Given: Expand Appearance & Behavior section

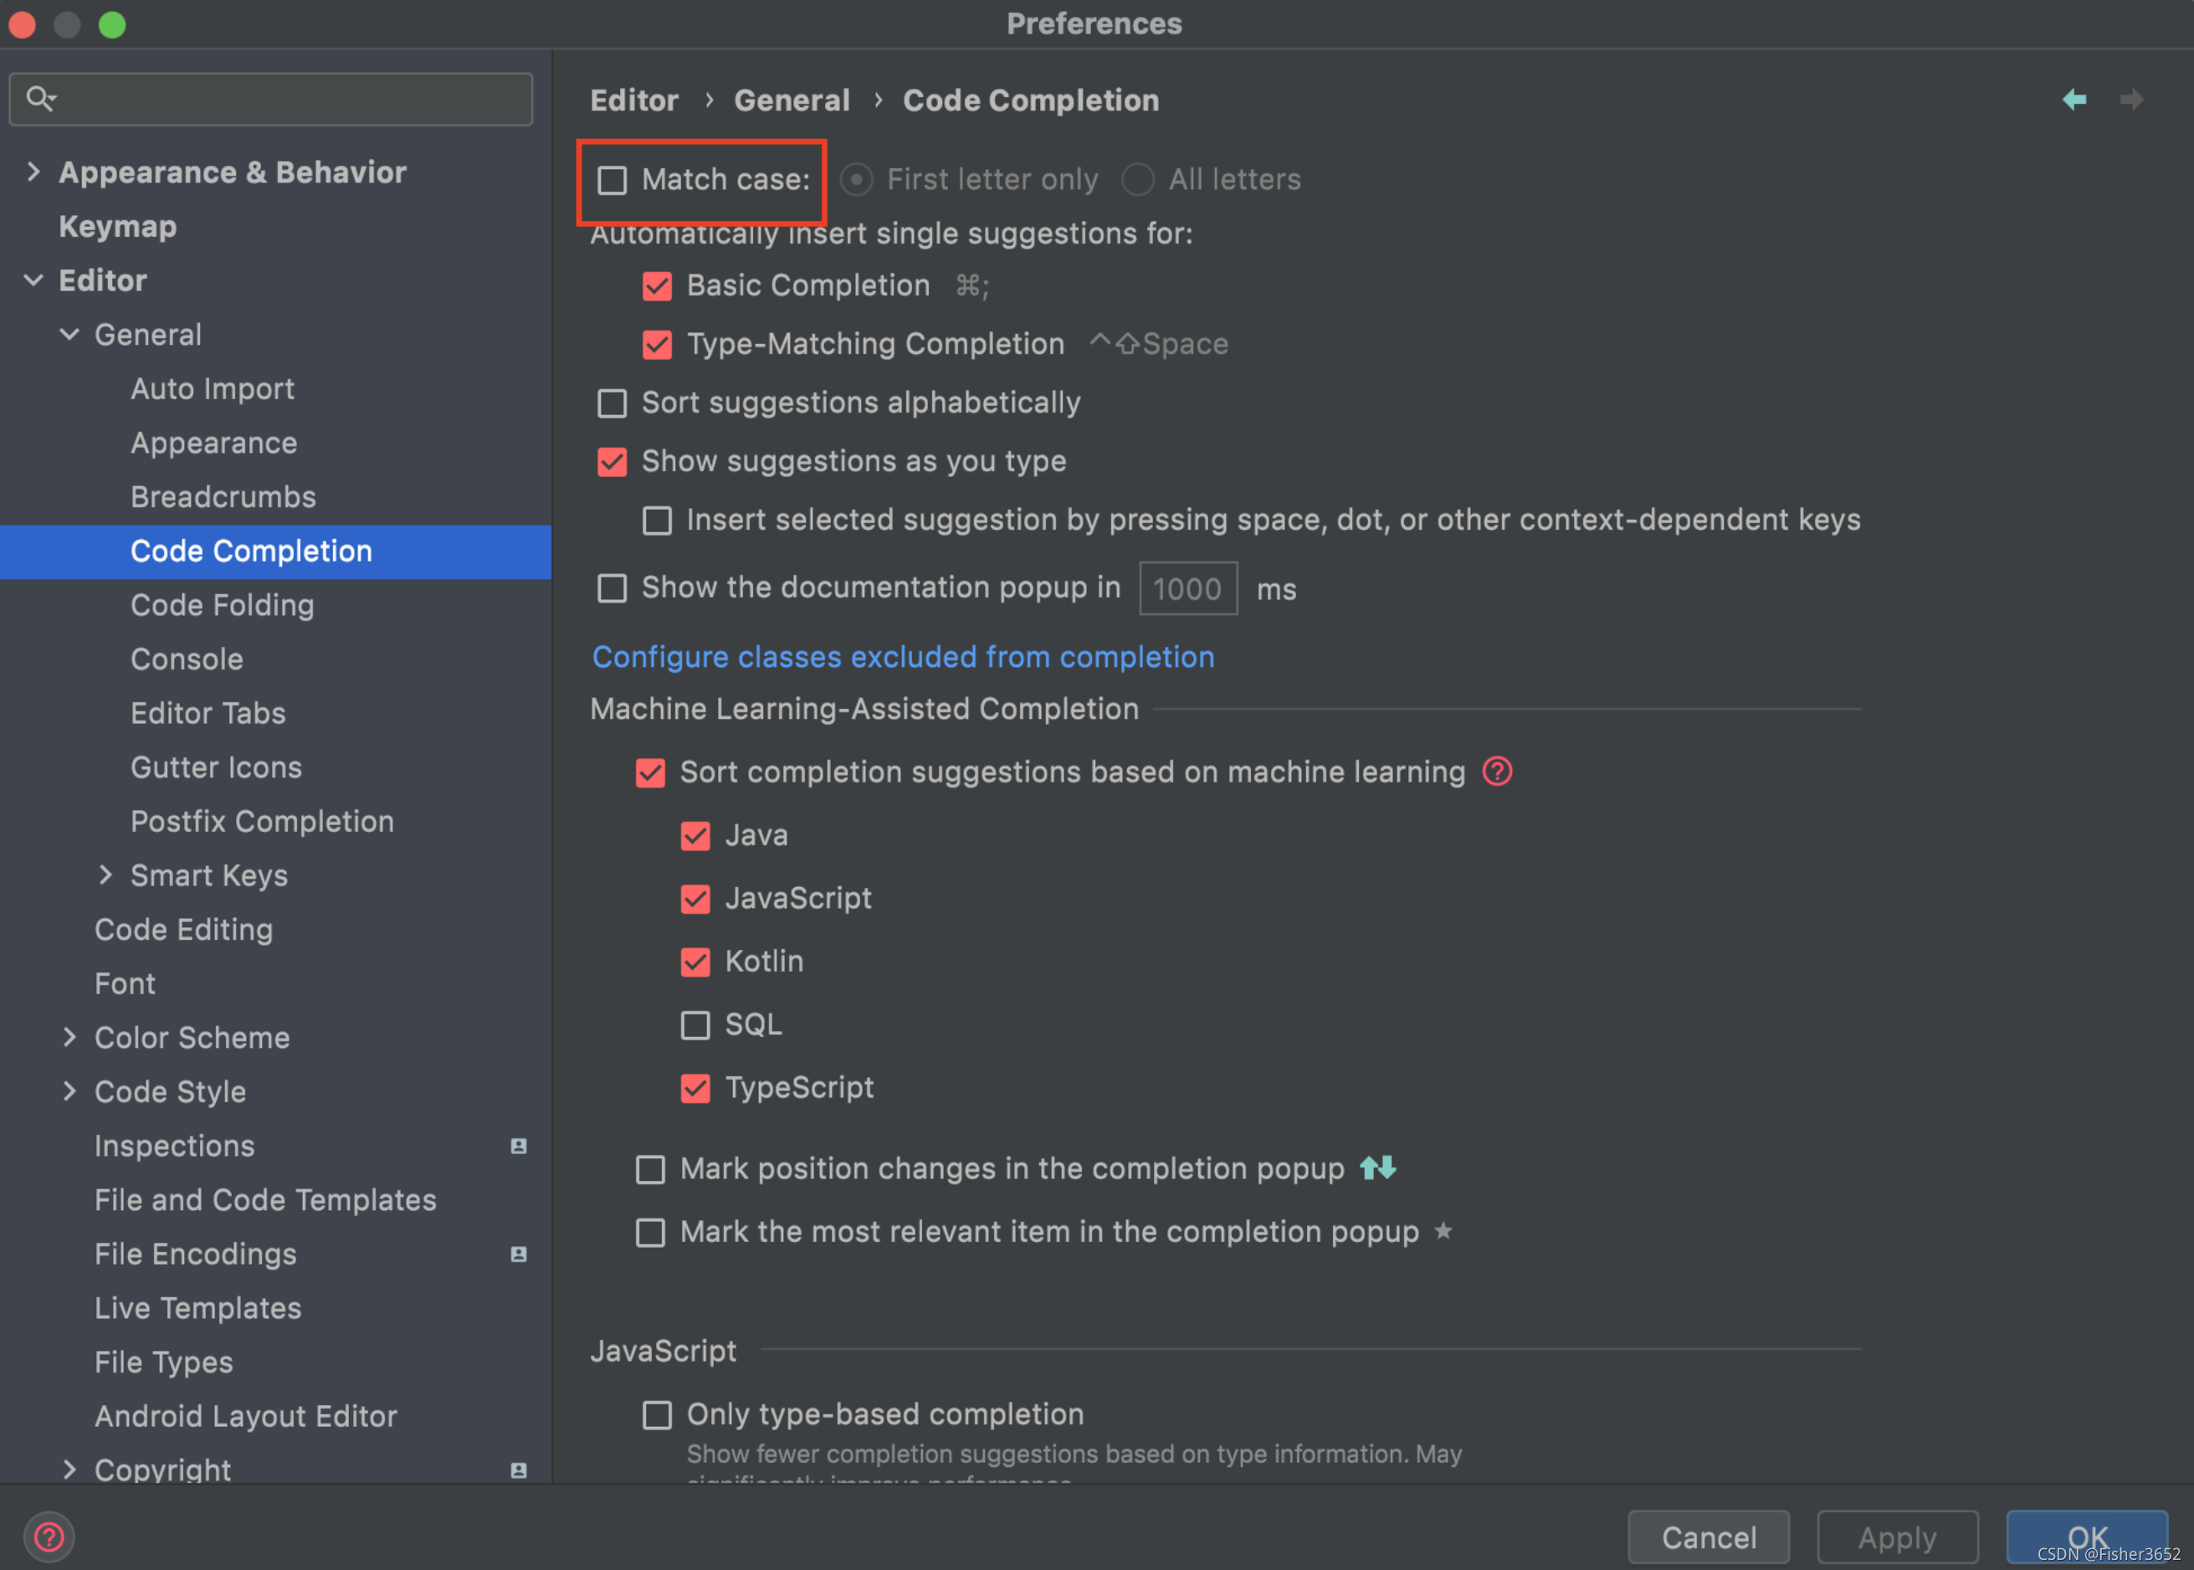Looking at the screenshot, I should (33, 172).
